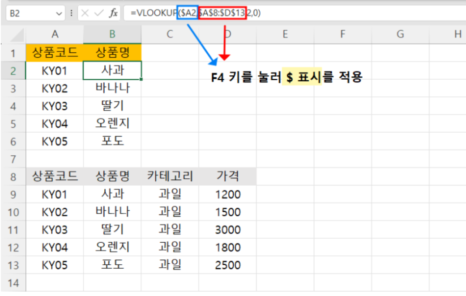466x296 pixels.
Task: Click cell B2 containing 사과
Action: click(112, 71)
